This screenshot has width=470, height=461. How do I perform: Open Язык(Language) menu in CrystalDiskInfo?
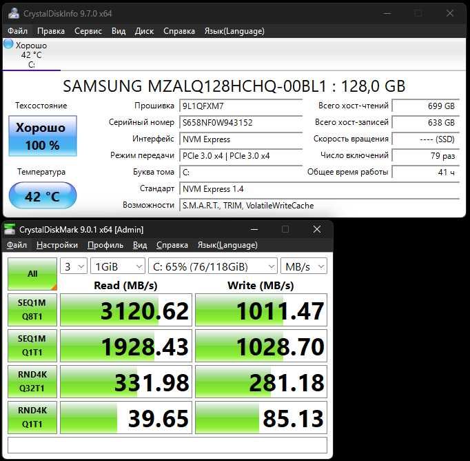point(234,31)
